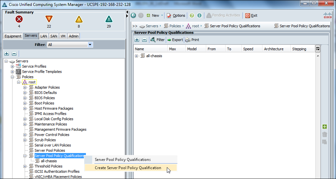Click the green Back navigation arrow
This screenshot has width=336, height=179.
[134, 15]
